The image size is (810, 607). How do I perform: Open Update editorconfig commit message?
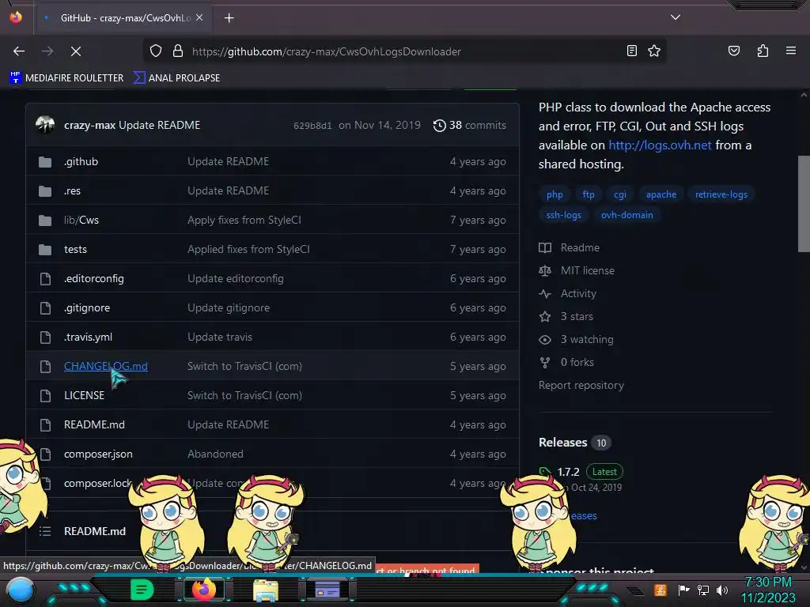pos(236,279)
